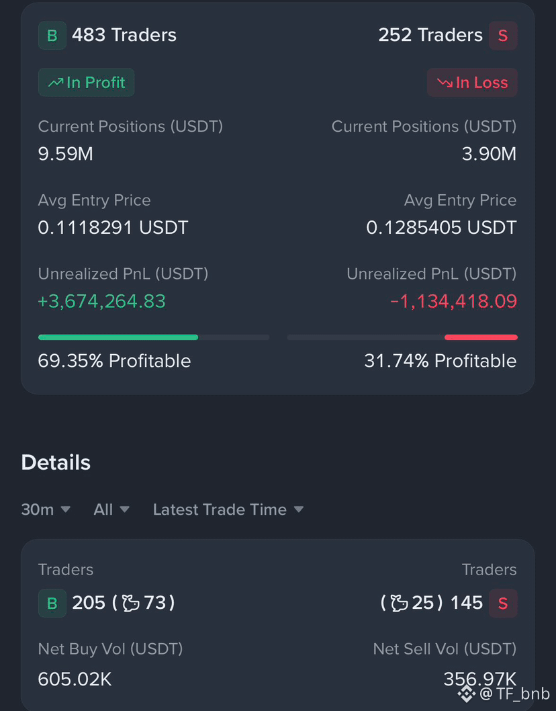Viewport: 556px width, 711px height.
Task: Click the downward trend arrow in In Loss badge
Action: click(x=445, y=83)
